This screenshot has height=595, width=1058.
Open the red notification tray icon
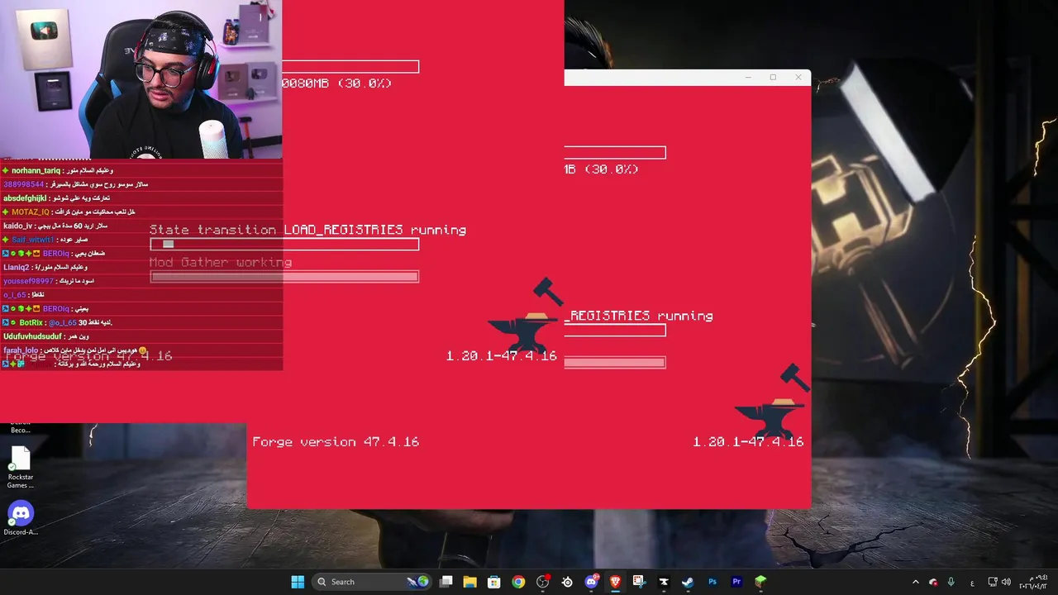(933, 582)
